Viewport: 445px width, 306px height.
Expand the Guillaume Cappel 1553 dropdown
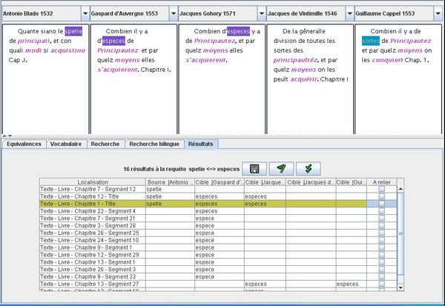(438, 13)
